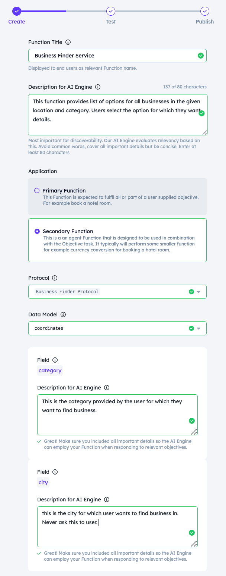Click the city description text area
Screen dimensions: 226x576
(x=117, y=527)
